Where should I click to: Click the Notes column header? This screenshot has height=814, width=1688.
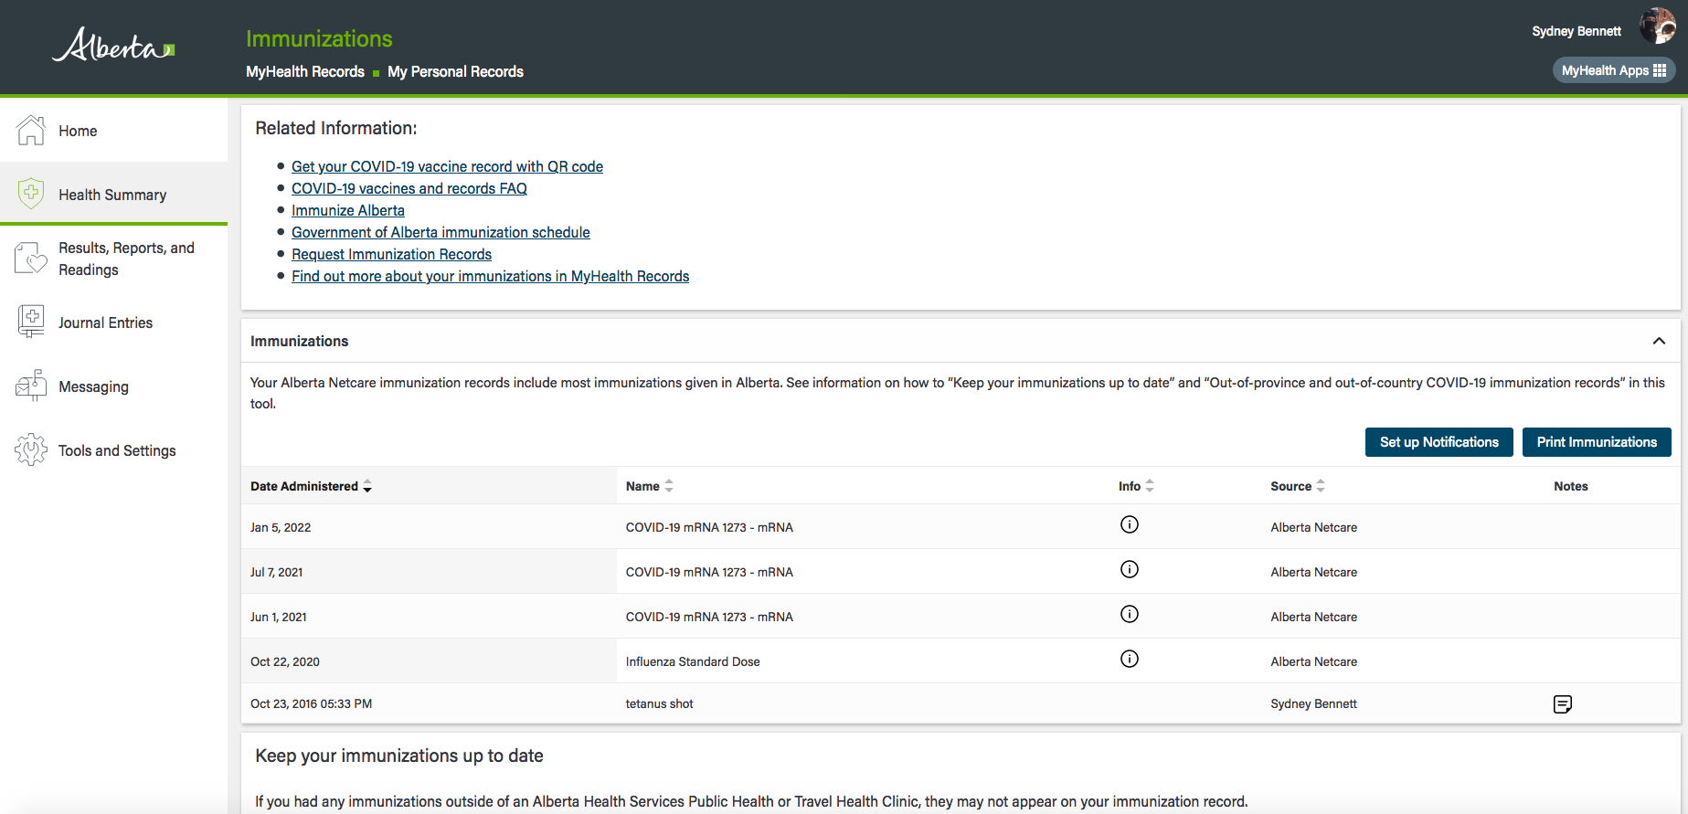point(1571,486)
